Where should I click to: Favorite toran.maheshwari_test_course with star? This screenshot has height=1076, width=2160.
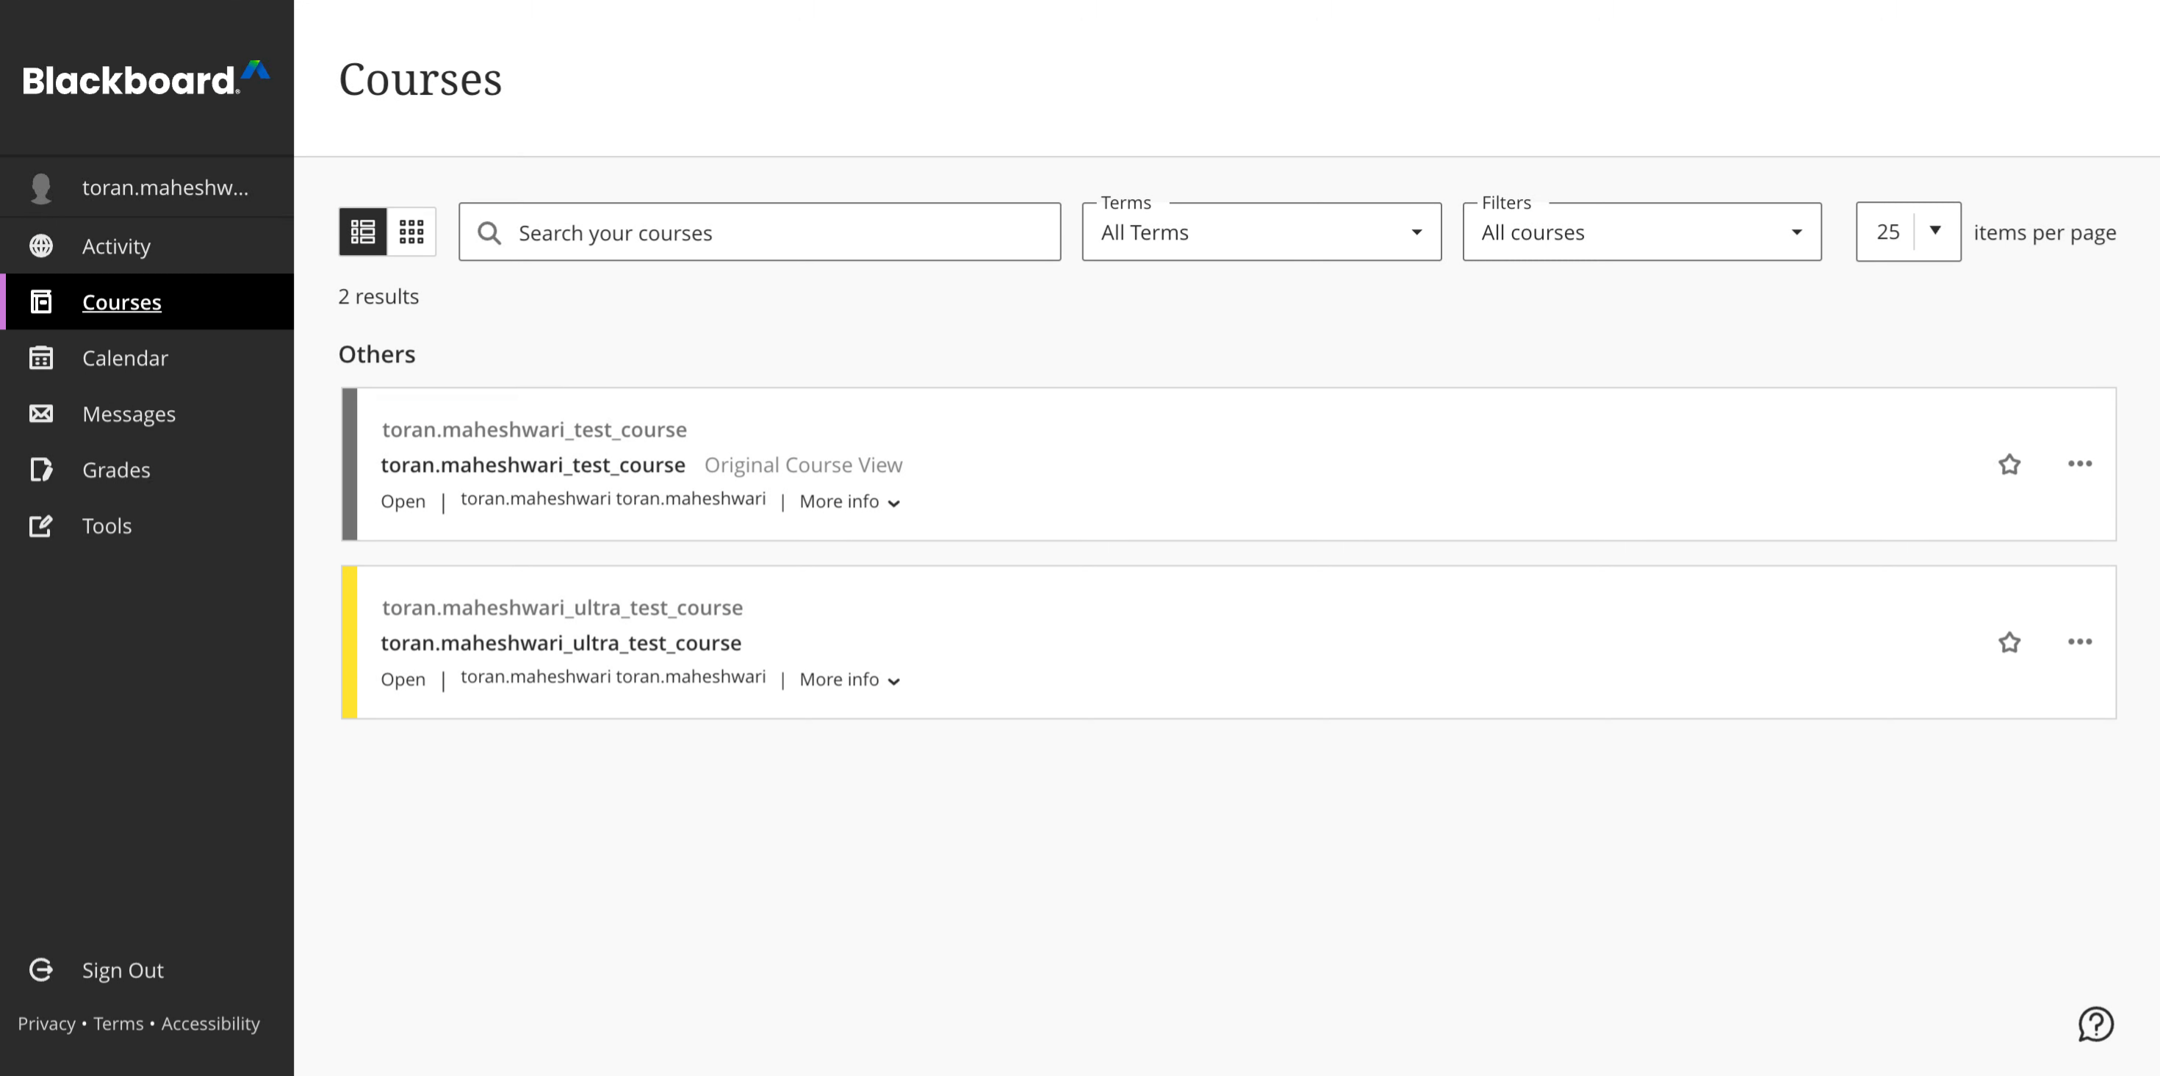point(2009,464)
